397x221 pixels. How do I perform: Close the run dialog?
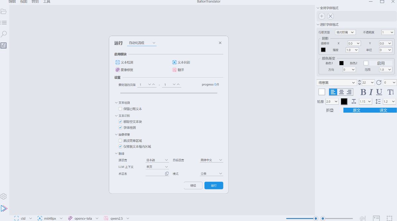220,43
